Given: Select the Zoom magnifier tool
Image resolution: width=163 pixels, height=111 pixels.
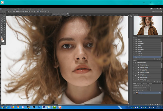Looking at the screenshot, I should (x=4, y=37).
